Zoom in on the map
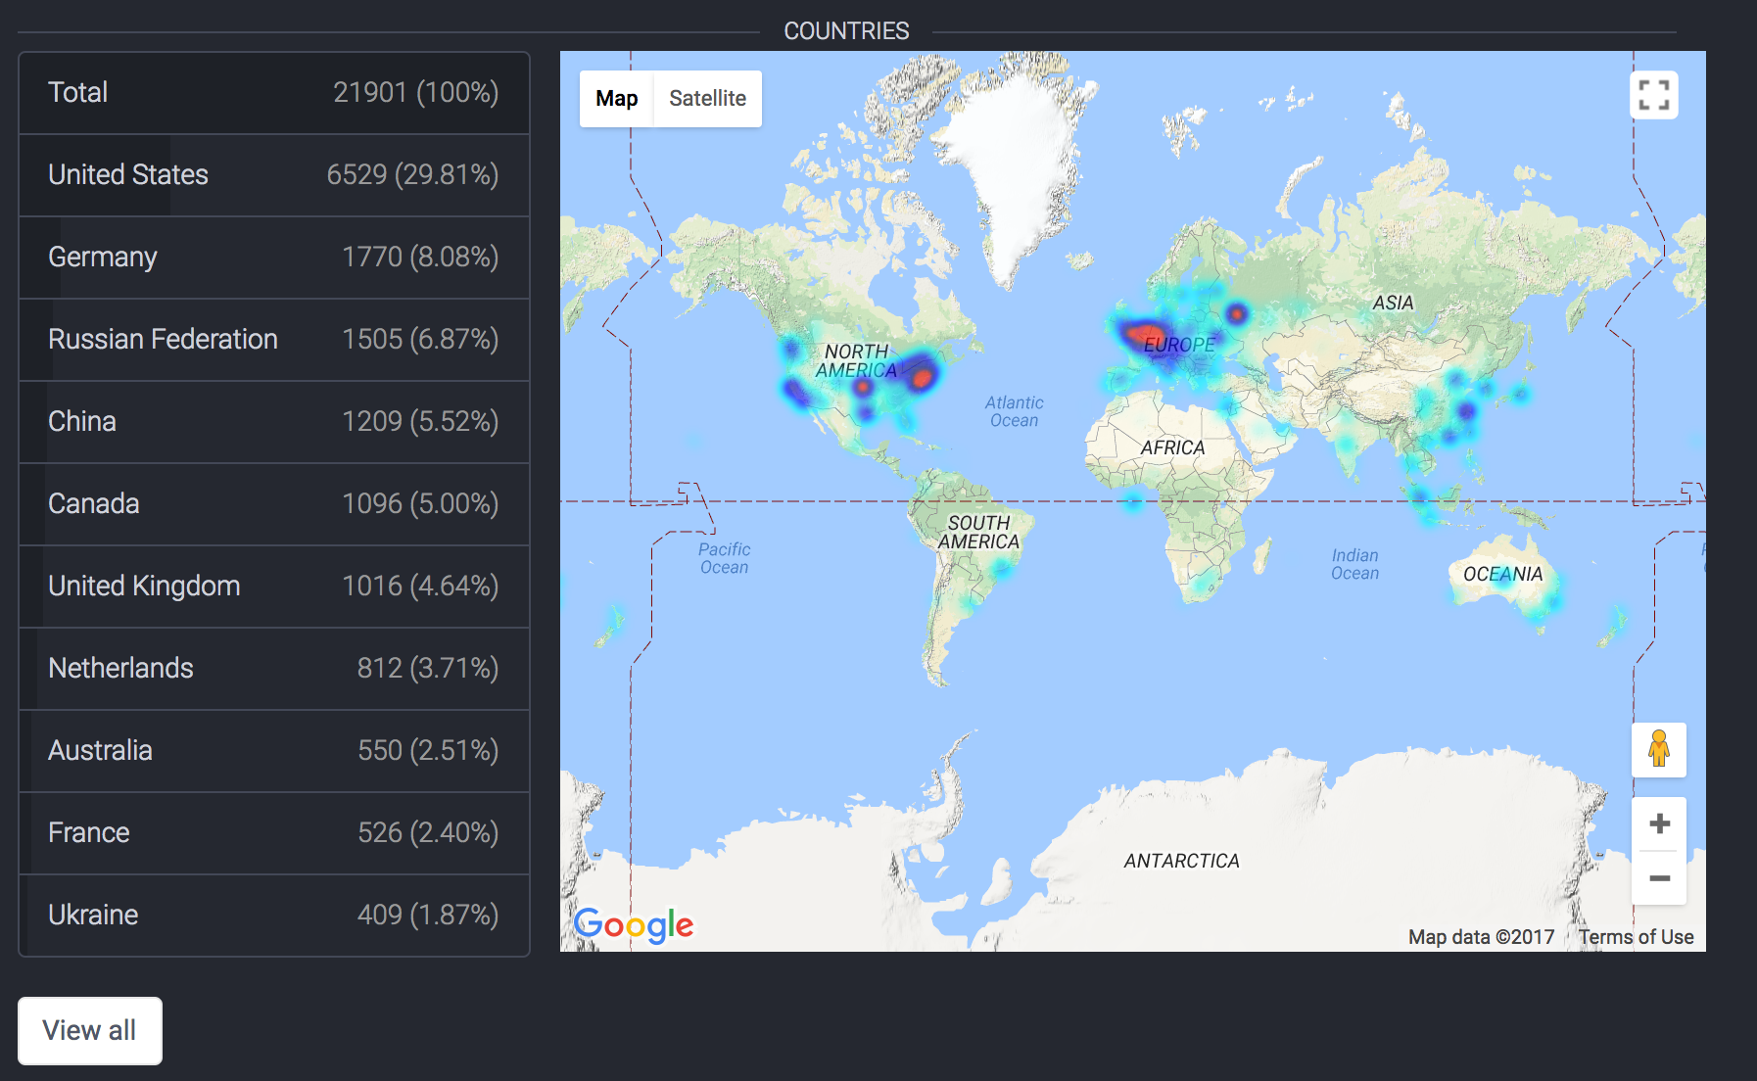The image size is (1757, 1081). [x=1659, y=823]
